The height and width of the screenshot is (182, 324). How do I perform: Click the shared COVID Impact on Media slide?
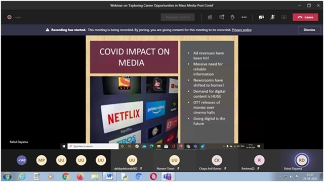[162, 89]
